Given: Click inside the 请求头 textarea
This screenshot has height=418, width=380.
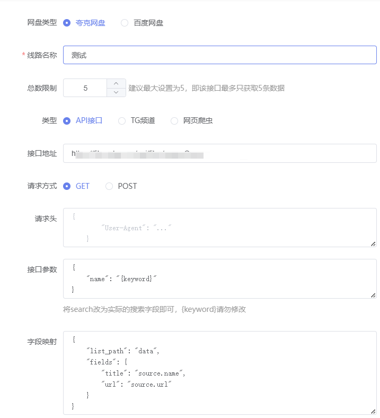Looking at the screenshot, I should pos(219,228).
